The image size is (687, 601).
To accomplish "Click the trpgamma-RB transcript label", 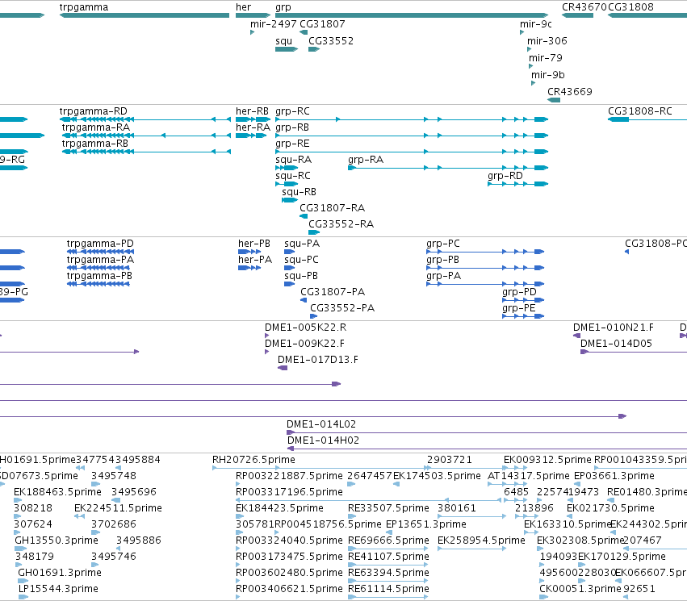I will tap(94, 144).
